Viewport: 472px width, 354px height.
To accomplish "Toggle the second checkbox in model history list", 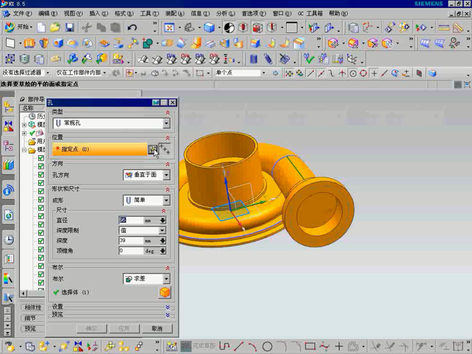I will click(x=41, y=166).
